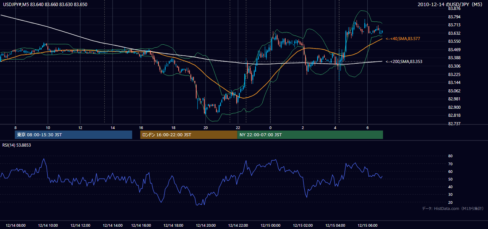The width and height of the screenshot is (488, 229).
Task: Click the 40 SMA label 83.577
Action: tap(403, 39)
